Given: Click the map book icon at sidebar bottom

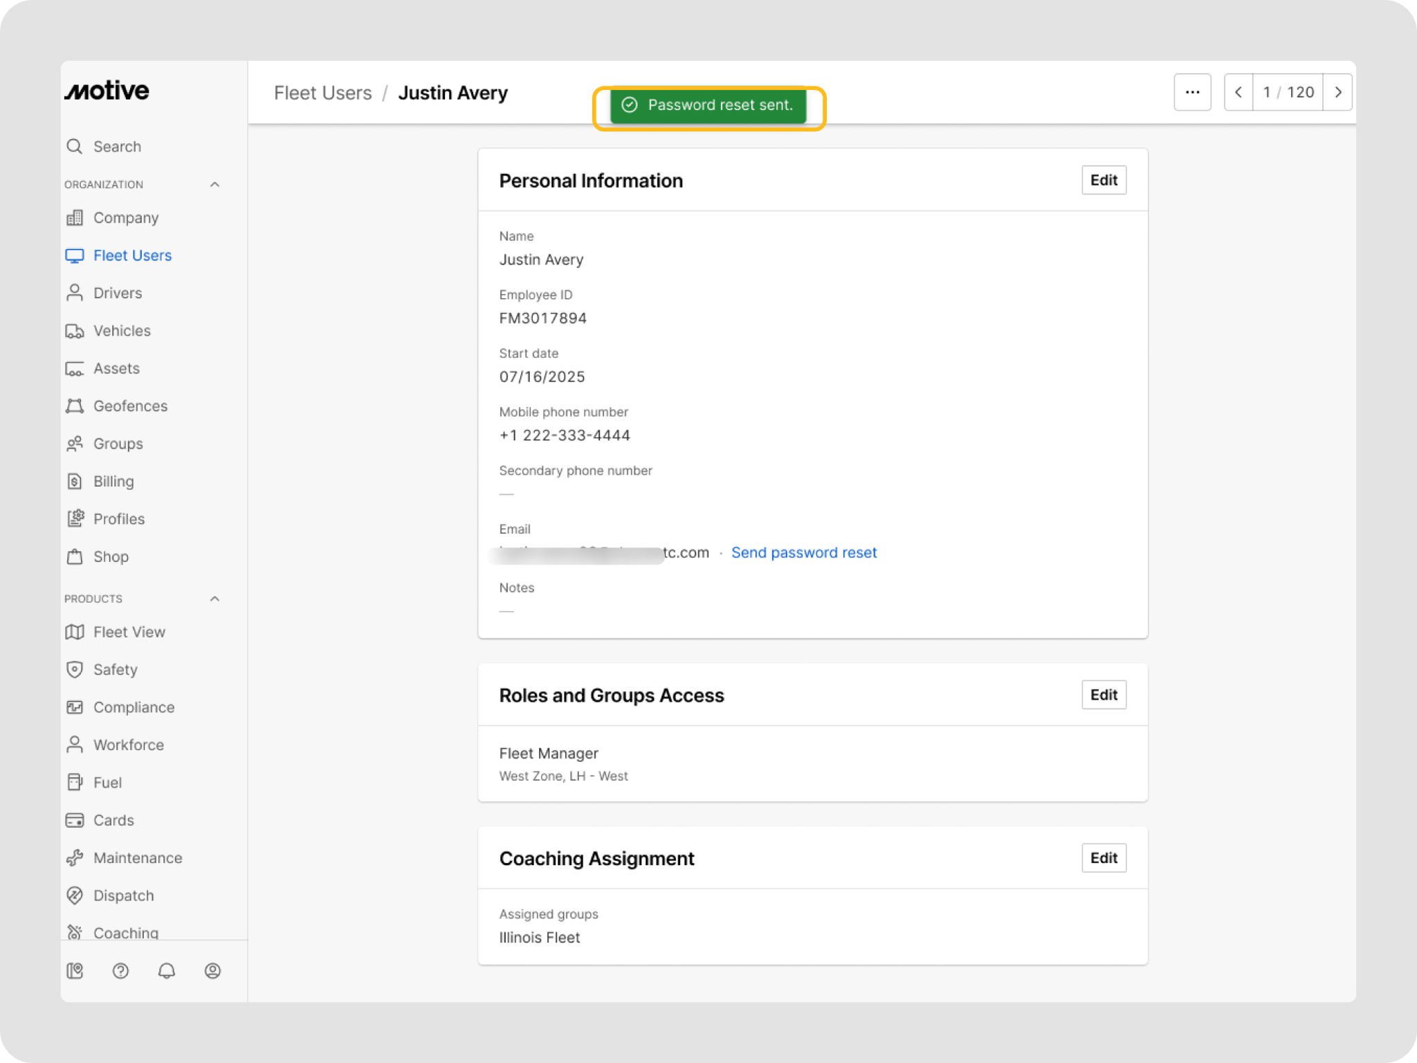Looking at the screenshot, I should point(75,971).
